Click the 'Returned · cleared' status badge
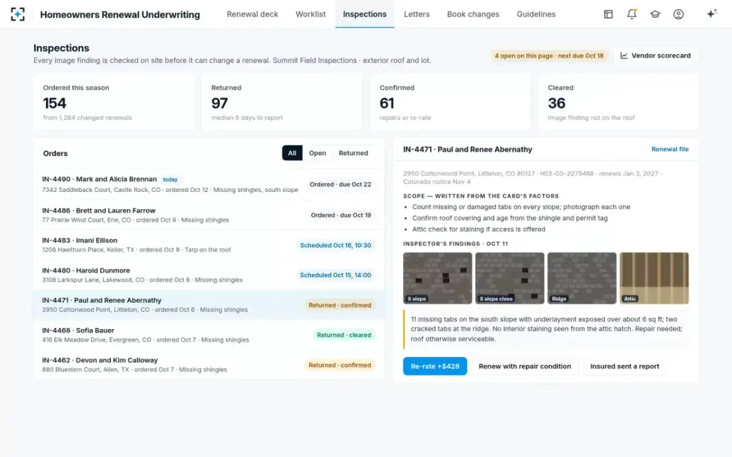732x457 pixels. click(344, 335)
